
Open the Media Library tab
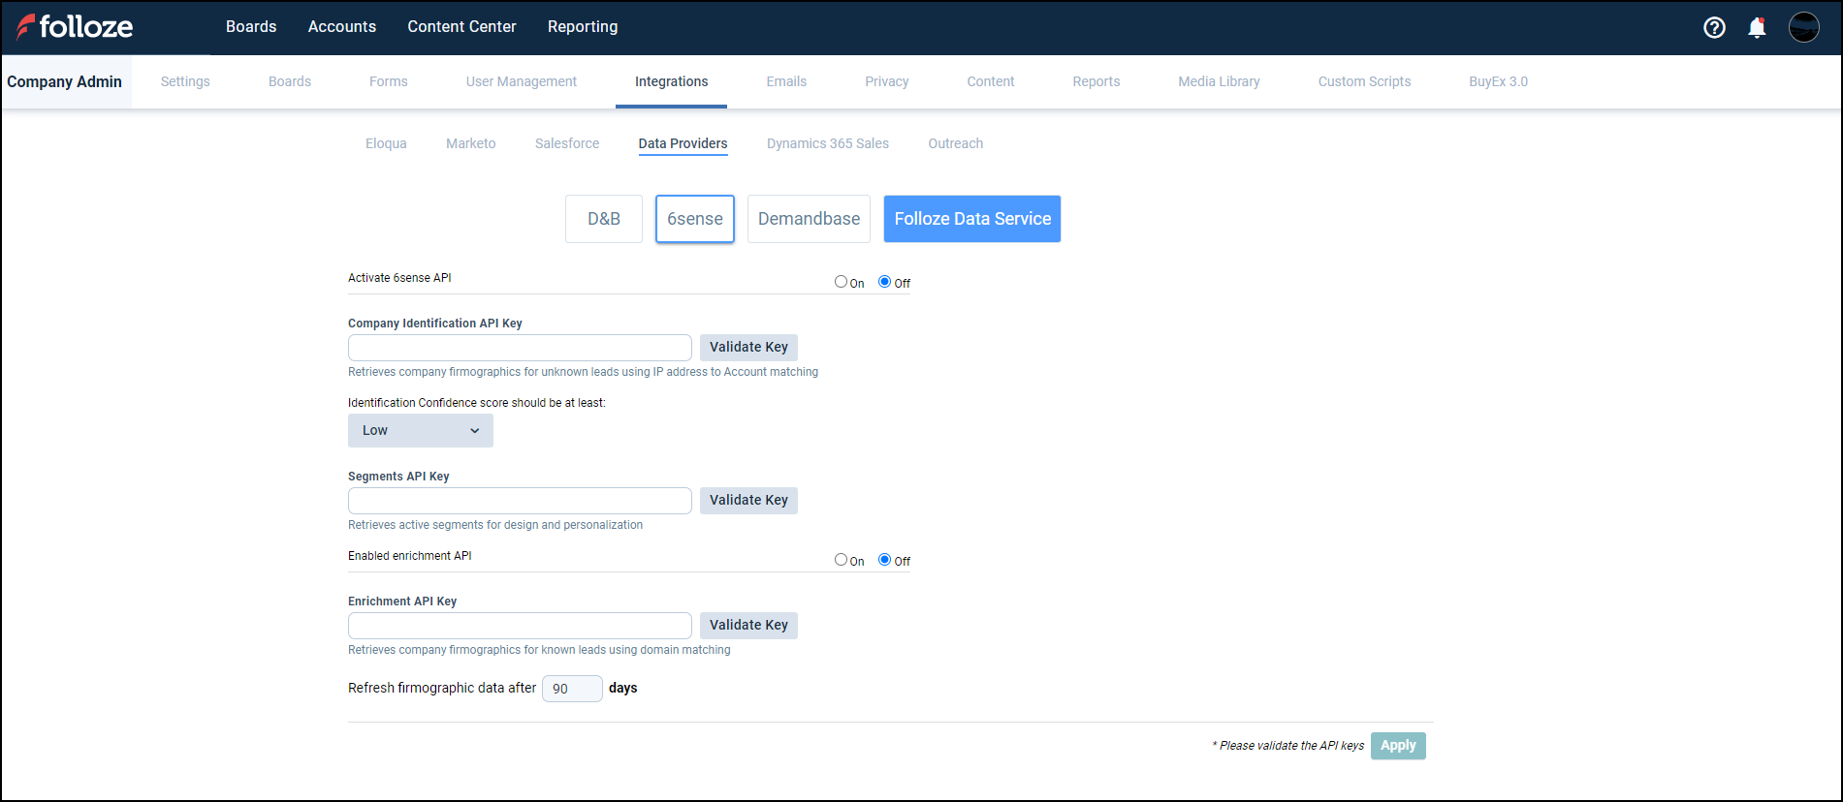click(1218, 81)
